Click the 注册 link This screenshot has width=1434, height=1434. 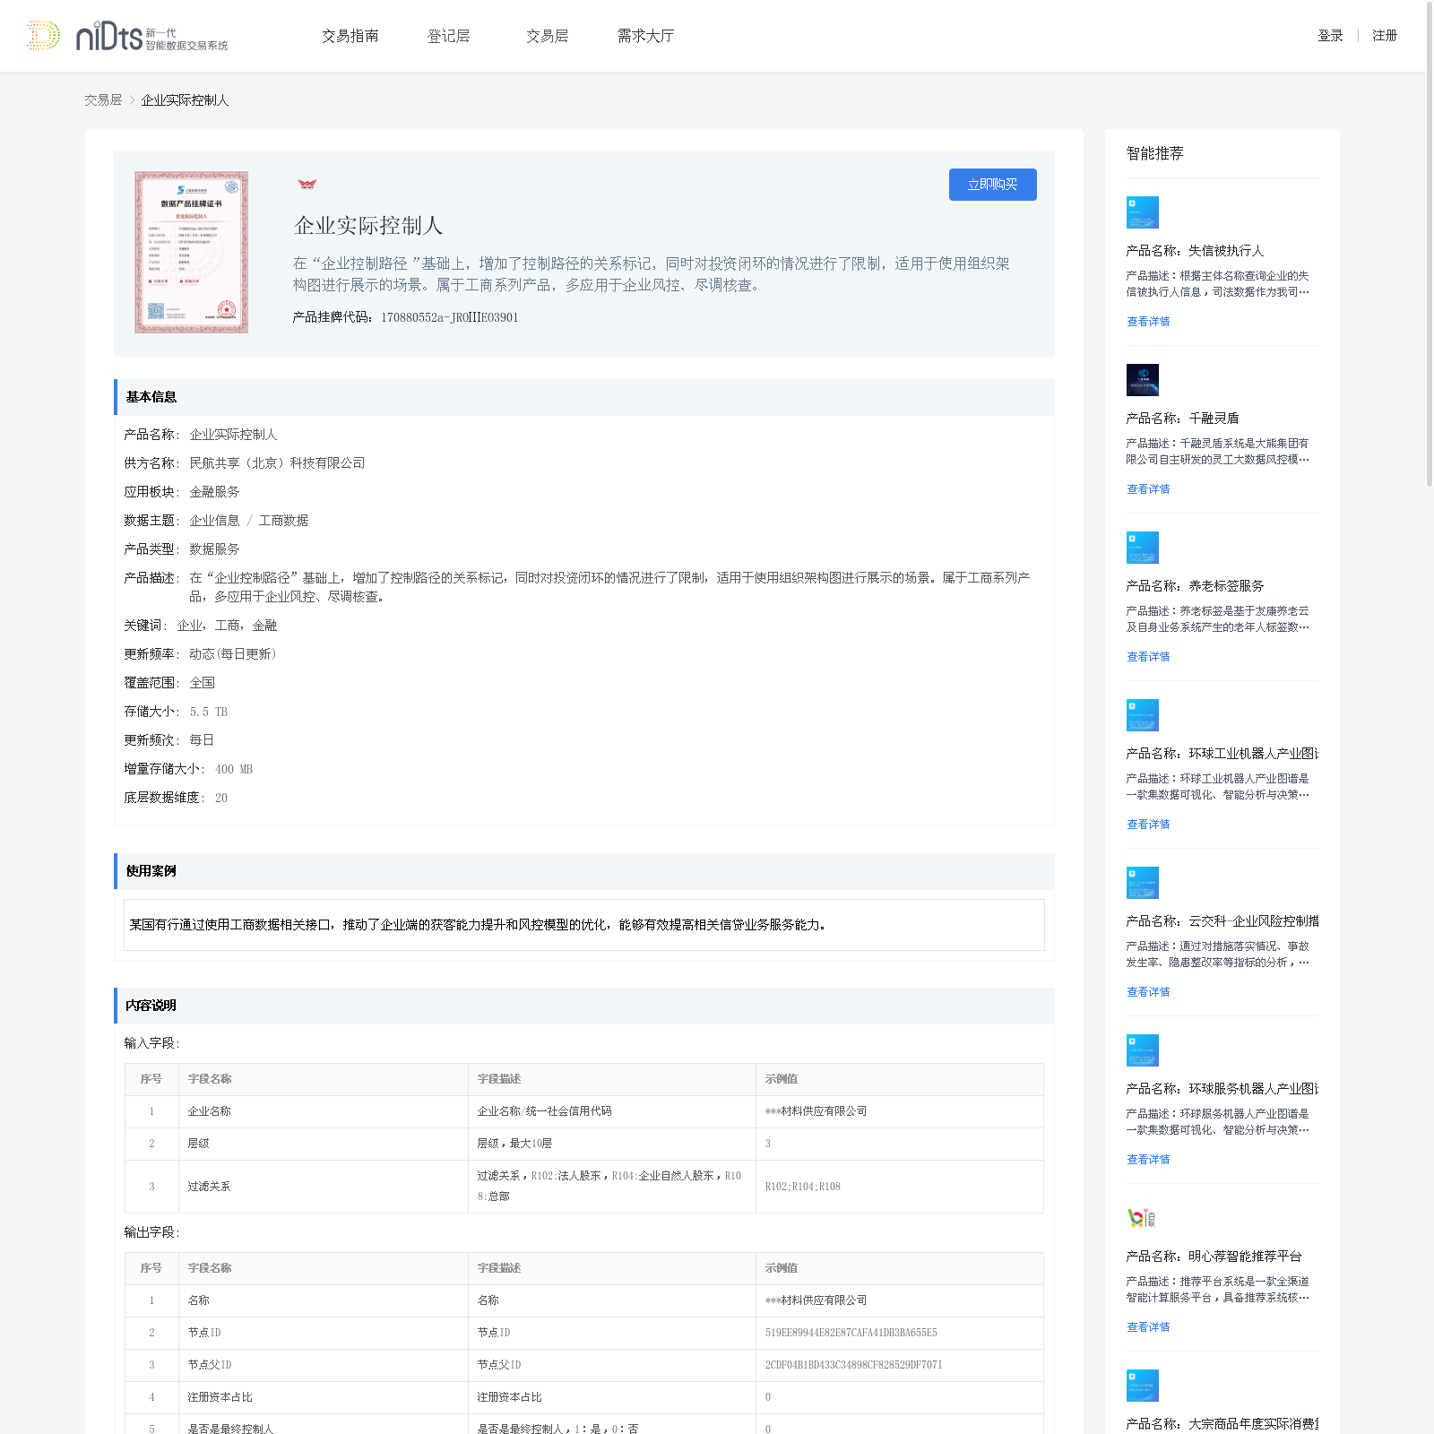pos(1385,36)
